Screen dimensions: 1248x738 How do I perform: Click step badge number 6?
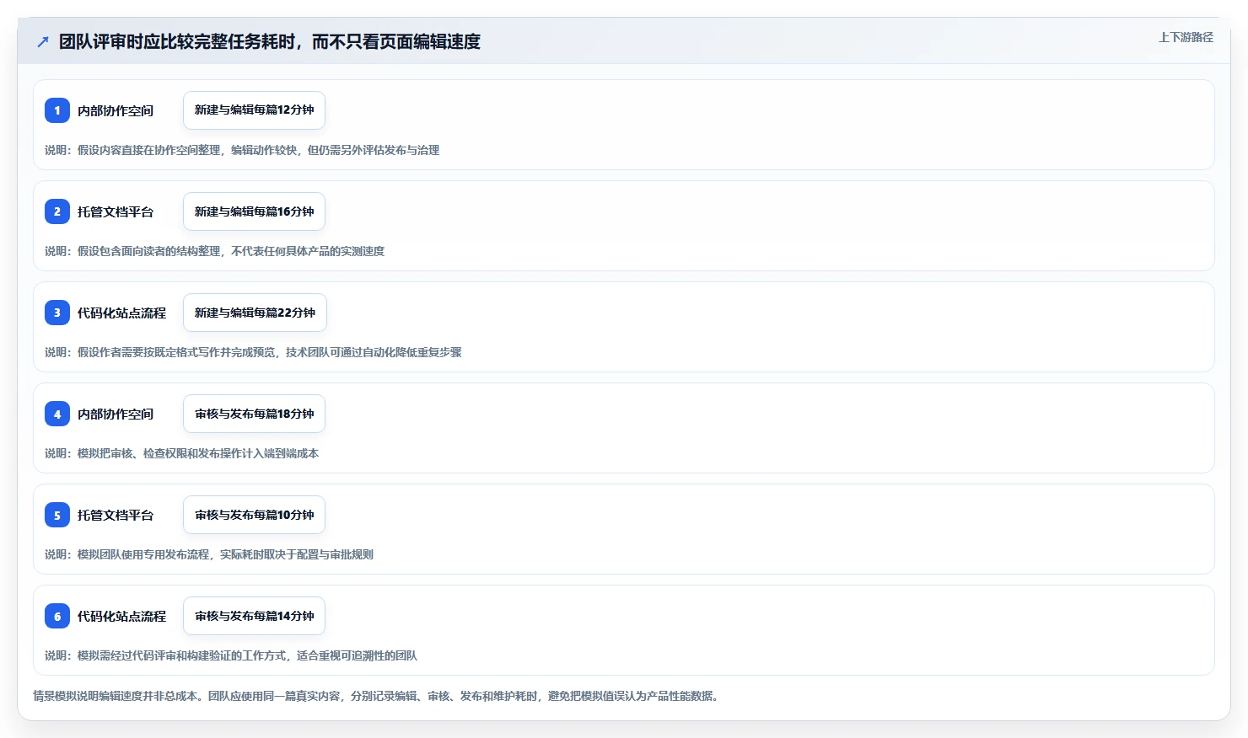[x=57, y=616]
